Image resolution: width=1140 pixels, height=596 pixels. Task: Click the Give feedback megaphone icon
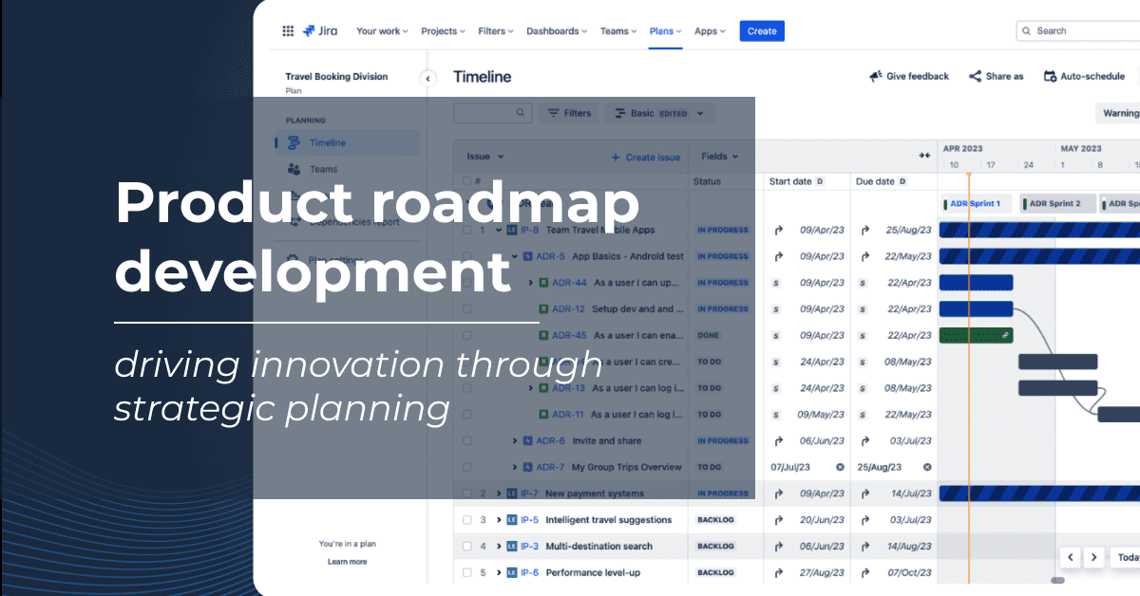tap(876, 76)
